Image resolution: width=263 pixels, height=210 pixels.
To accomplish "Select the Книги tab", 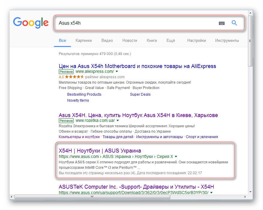I will tap(152, 40).
